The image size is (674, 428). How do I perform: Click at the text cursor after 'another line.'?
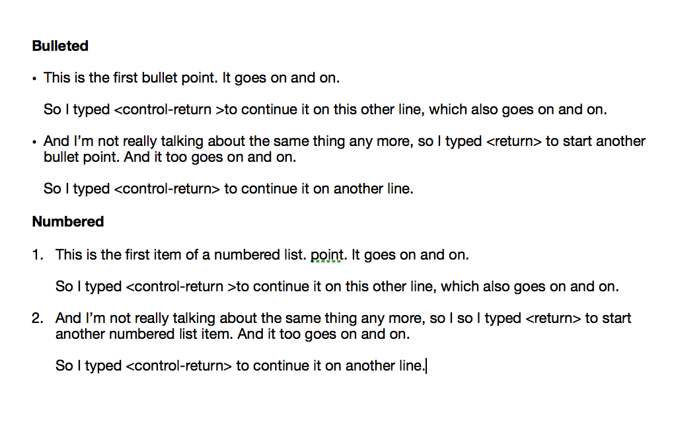pos(426,366)
